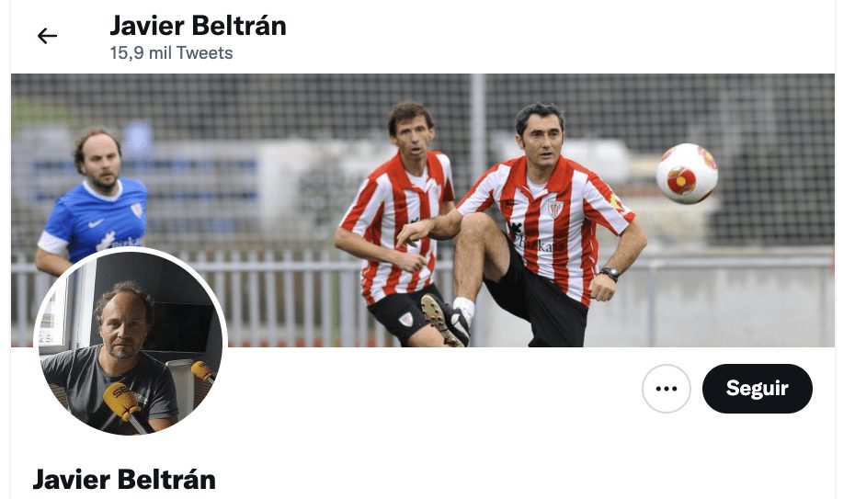This screenshot has height=499, width=855.
Task: Click the 15,9 mil Tweets count
Action: pyautogui.click(x=171, y=53)
